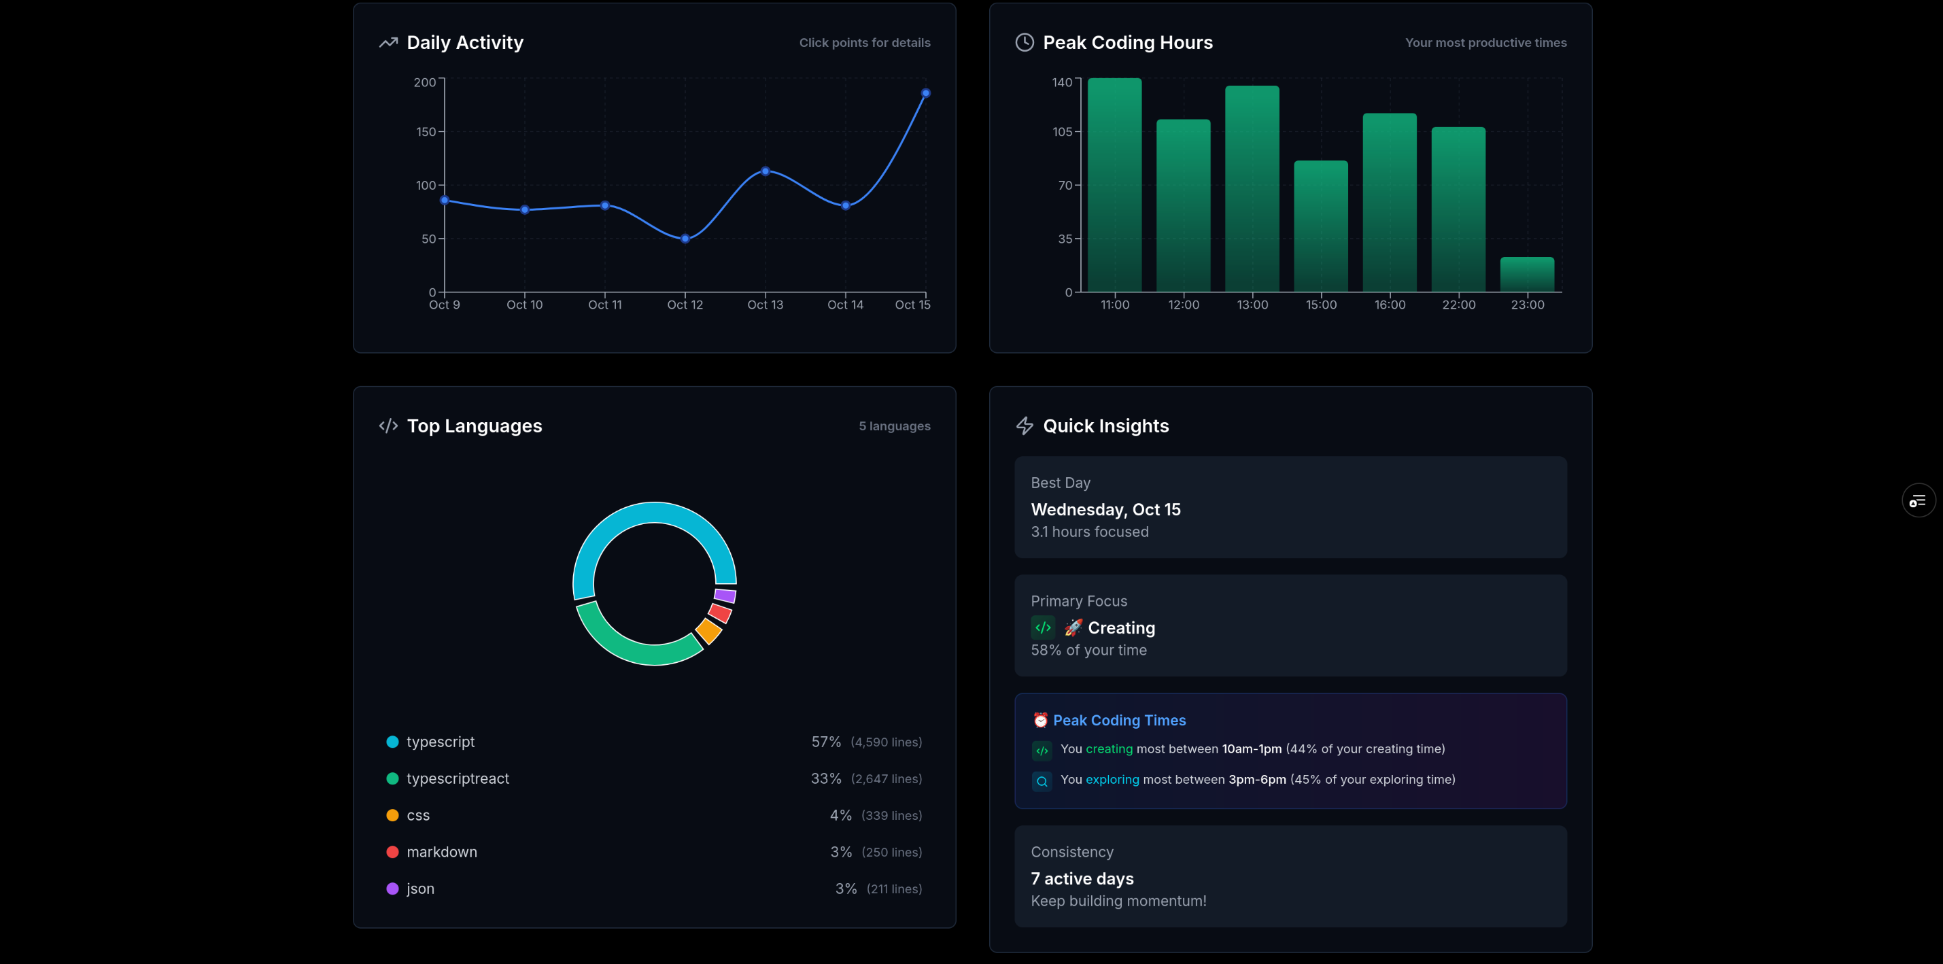The width and height of the screenshot is (1943, 964).
Task: Click the exploring magnifier icon
Action: pyautogui.click(x=1042, y=780)
